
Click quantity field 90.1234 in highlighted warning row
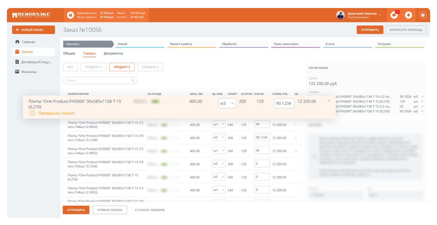coord(284,103)
